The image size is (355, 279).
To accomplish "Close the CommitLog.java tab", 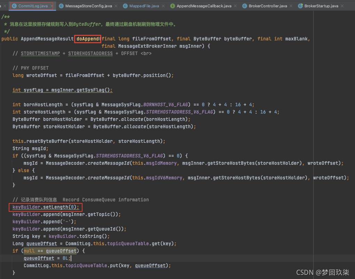I will tap(52, 6).
